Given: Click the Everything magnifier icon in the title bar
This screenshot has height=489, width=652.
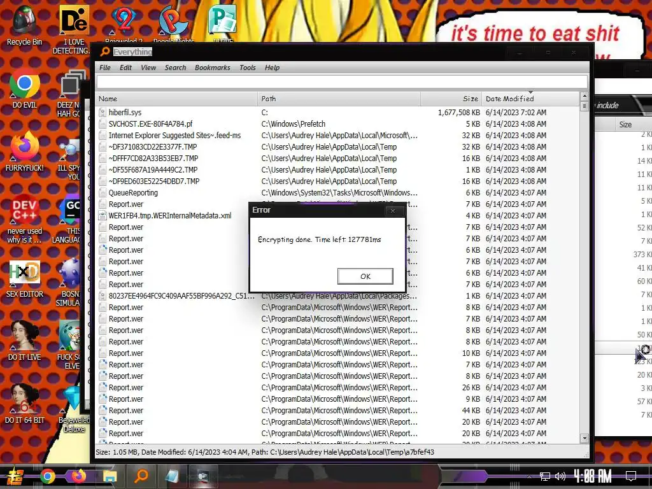Looking at the screenshot, I should click(x=105, y=52).
